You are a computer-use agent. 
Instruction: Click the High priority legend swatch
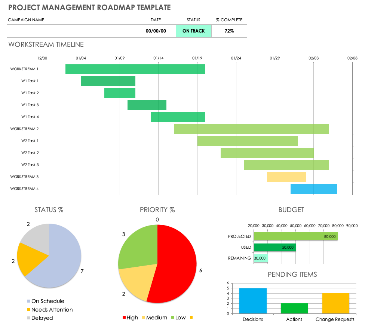pos(124,318)
